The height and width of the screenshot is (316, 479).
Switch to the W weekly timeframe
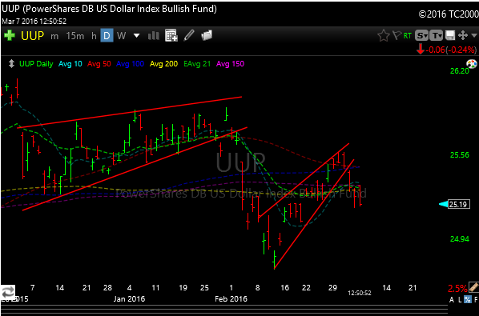tap(121, 36)
